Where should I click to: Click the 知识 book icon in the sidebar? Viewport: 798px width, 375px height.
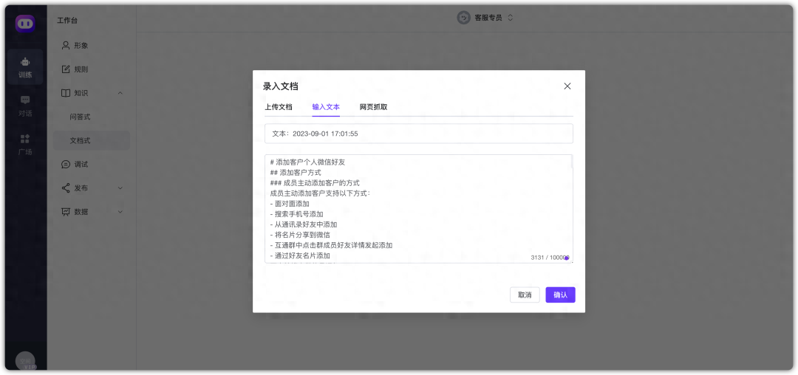[66, 93]
